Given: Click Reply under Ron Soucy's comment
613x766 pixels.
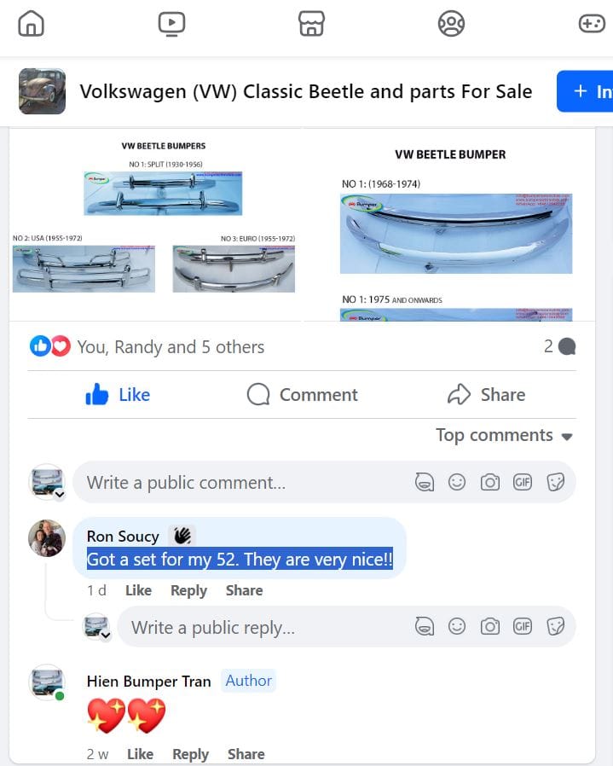Looking at the screenshot, I should [x=188, y=590].
